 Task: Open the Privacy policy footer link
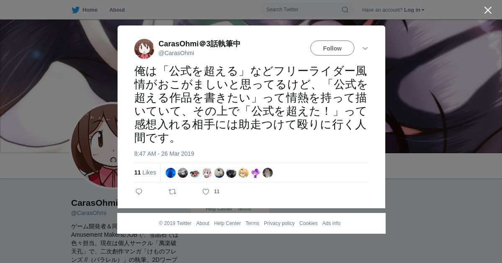[279, 223]
